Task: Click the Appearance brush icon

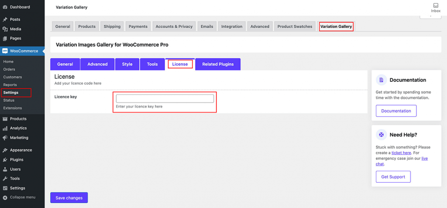Action: [x=5, y=150]
